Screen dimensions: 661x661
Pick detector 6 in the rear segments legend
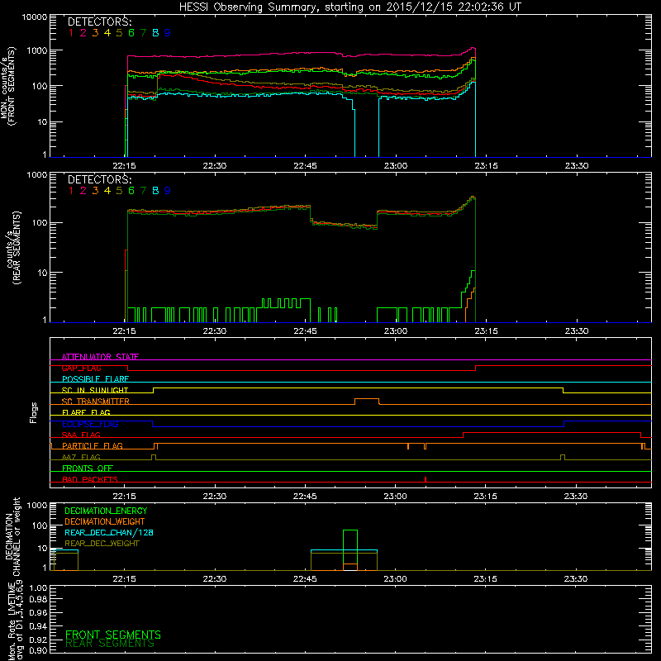coord(131,191)
